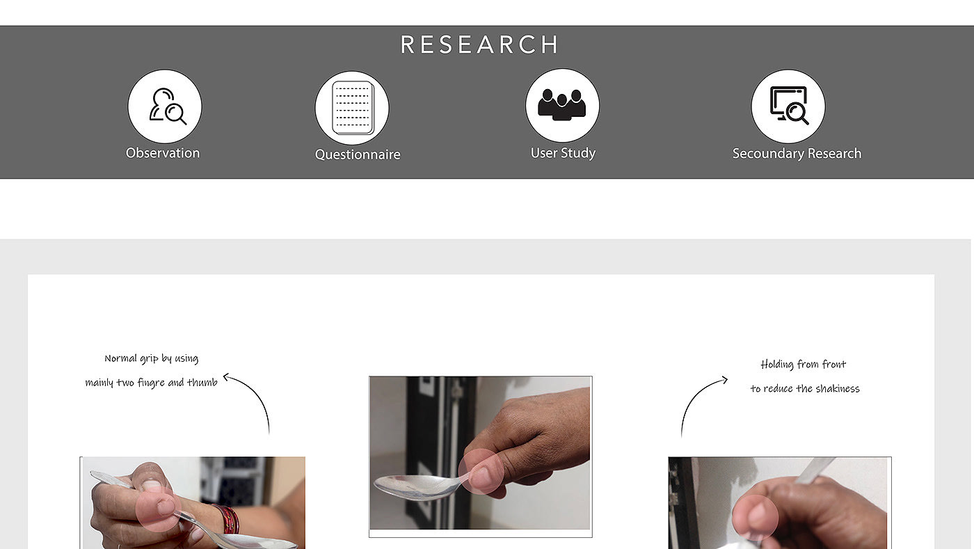Screen dimensions: 974x549
Task: Select the Questionnaire label
Action: tap(358, 154)
